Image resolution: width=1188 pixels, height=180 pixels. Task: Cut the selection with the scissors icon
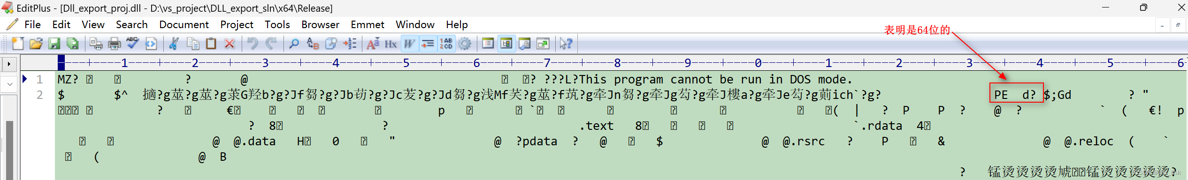click(x=174, y=44)
